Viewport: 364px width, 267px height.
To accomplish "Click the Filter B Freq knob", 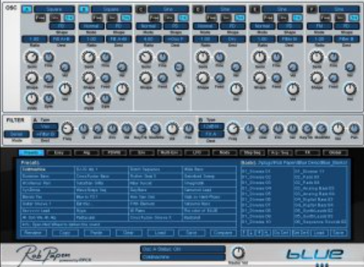I will (232, 129).
